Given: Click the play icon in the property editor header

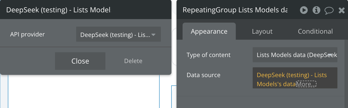Looking at the screenshot, I should coord(304,10).
